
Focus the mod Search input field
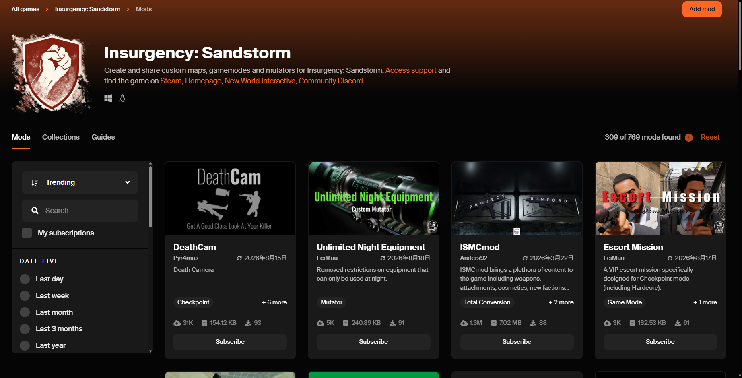[x=80, y=211]
